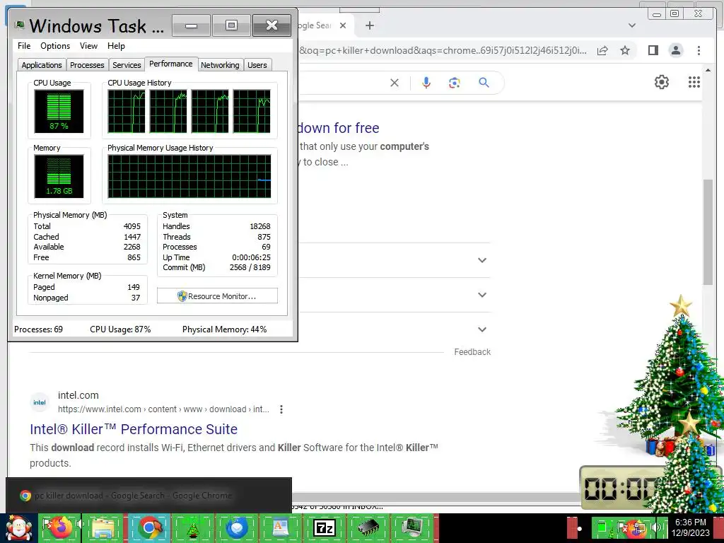The image size is (724, 543).
Task: Click 'Physical Memory: 44%' in status bar
Action: pyautogui.click(x=224, y=329)
